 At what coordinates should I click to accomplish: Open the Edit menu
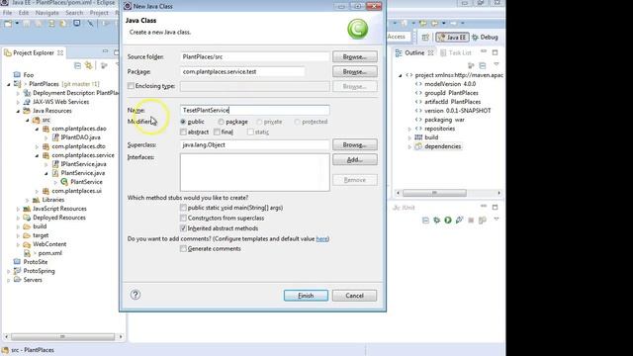(x=24, y=13)
